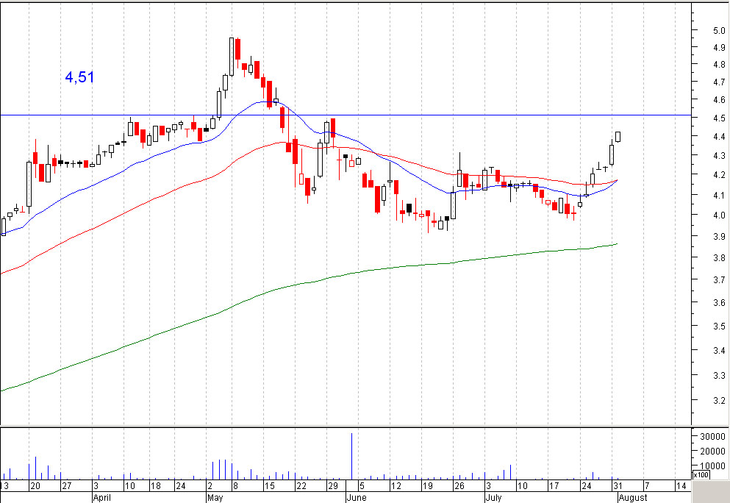Screen dimensions: 730x503
Task: Click the blue '4,51' price annotation
Action: coord(79,76)
